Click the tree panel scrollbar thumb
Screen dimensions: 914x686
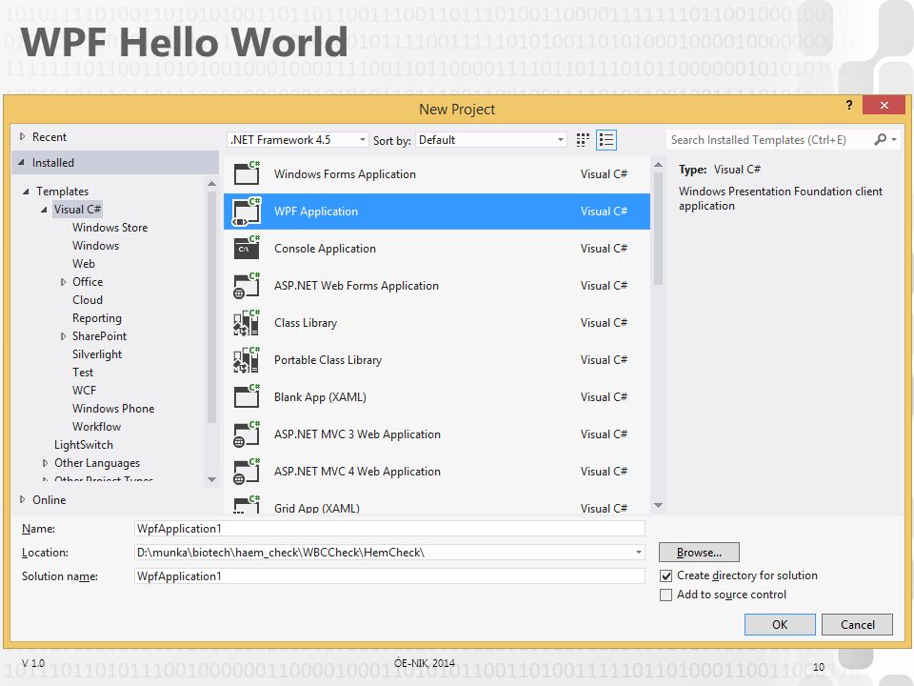click(x=211, y=307)
